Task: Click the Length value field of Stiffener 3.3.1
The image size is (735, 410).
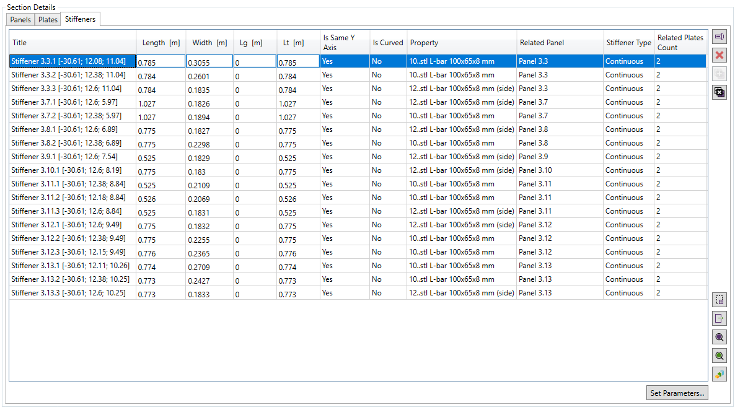Action: [x=161, y=62]
